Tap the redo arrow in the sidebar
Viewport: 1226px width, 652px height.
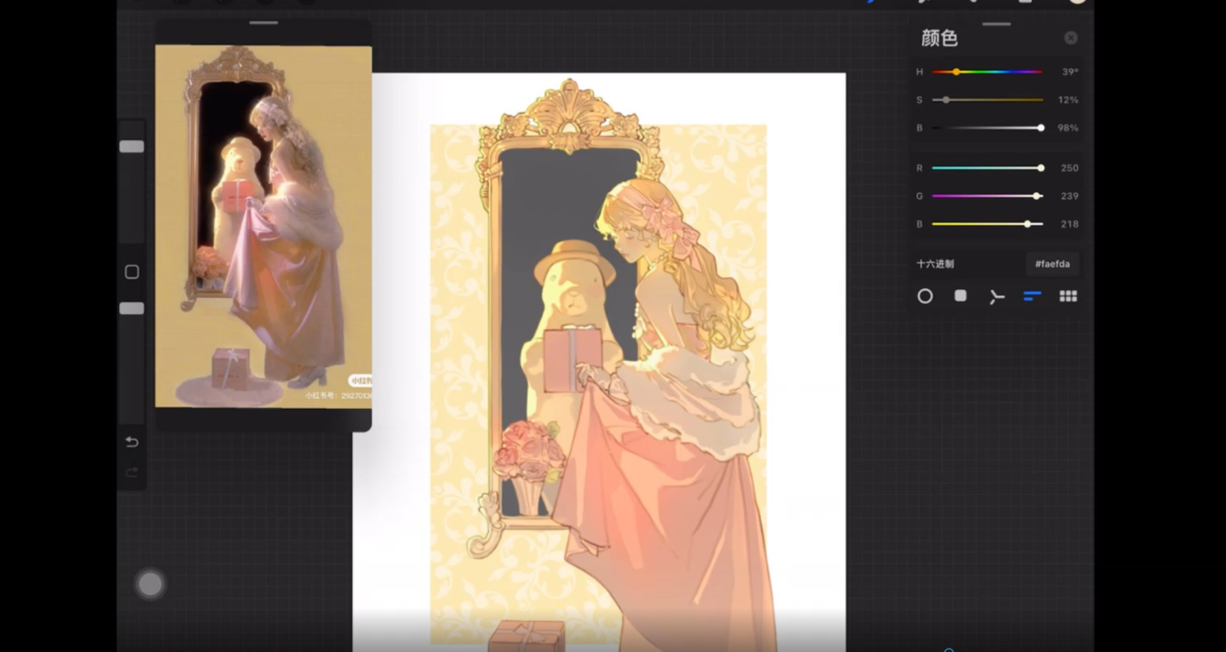click(132, 472)
